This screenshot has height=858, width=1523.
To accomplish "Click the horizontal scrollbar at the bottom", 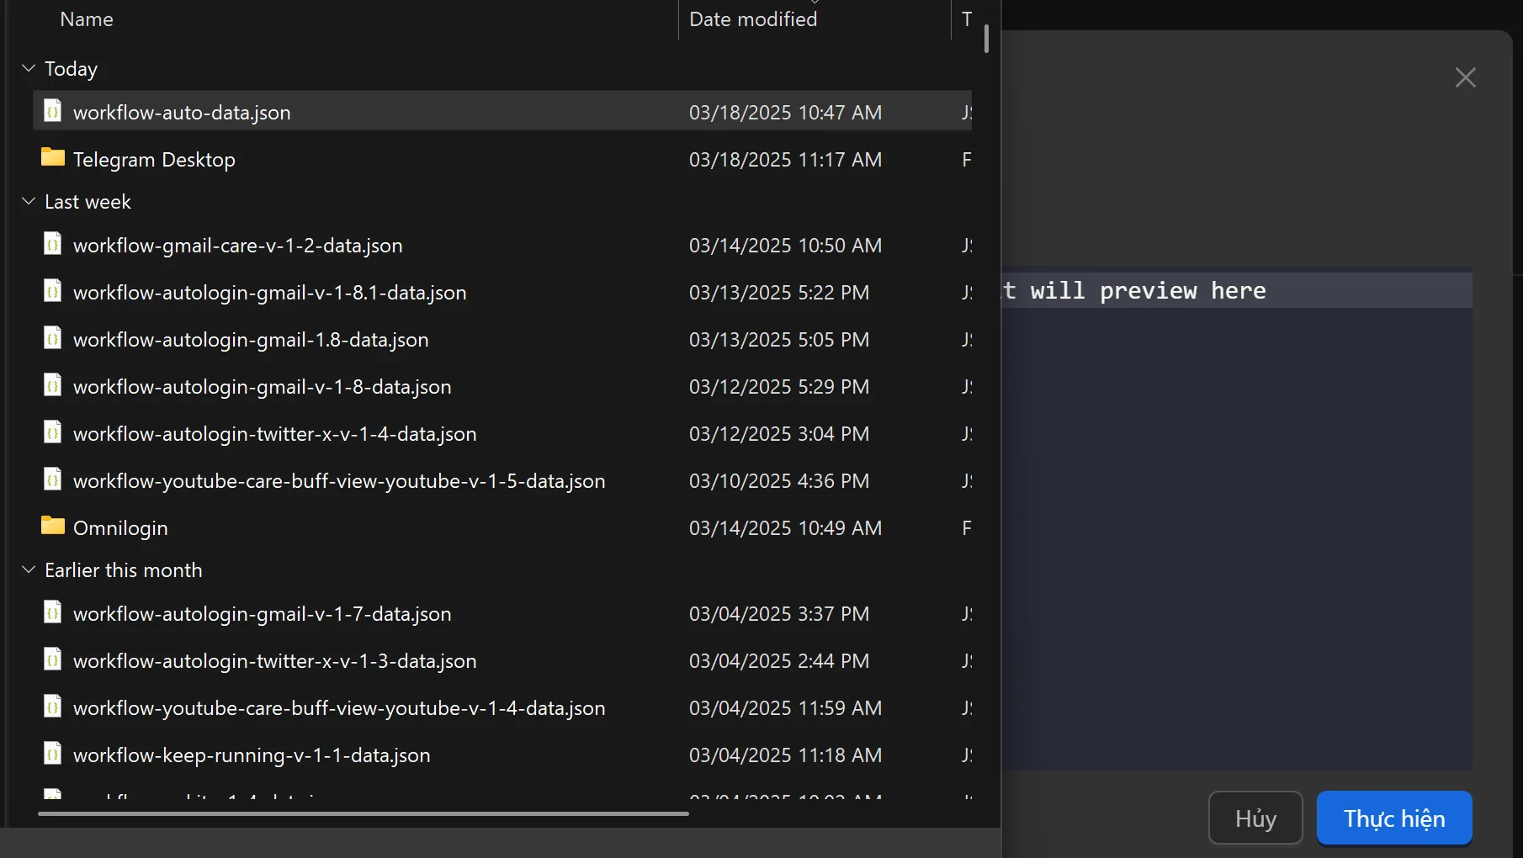I will pos(362,814).
